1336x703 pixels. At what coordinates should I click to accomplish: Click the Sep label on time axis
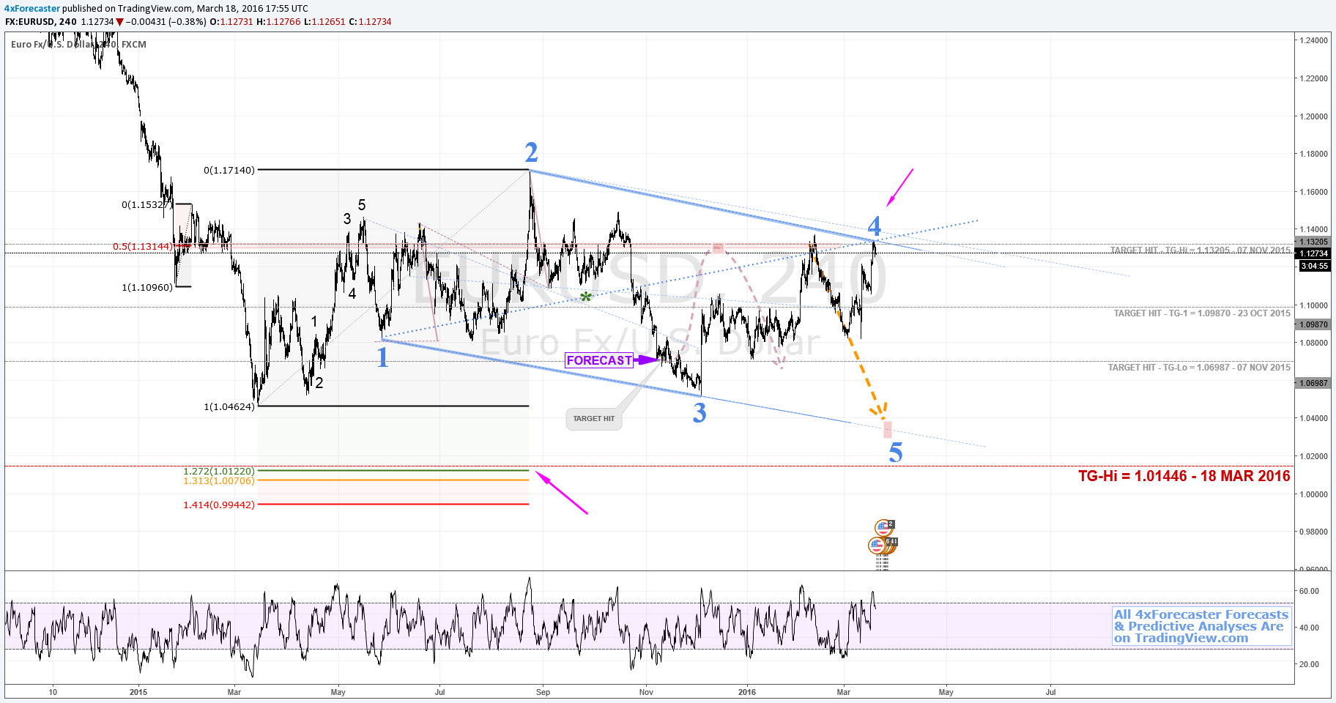click(543, 692)
